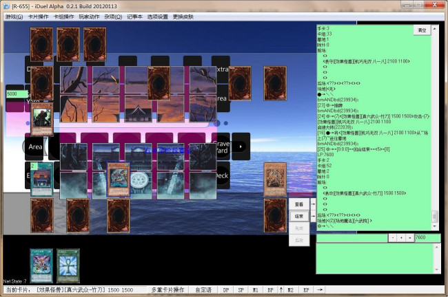Screen dimensions: 448x297
Task: Select the middle face-down card in your bottom row
Action: 78,215
